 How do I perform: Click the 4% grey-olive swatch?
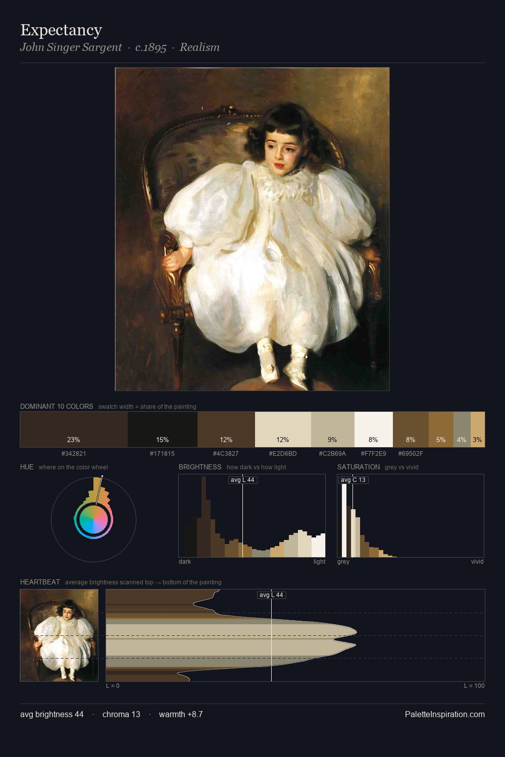462,429
